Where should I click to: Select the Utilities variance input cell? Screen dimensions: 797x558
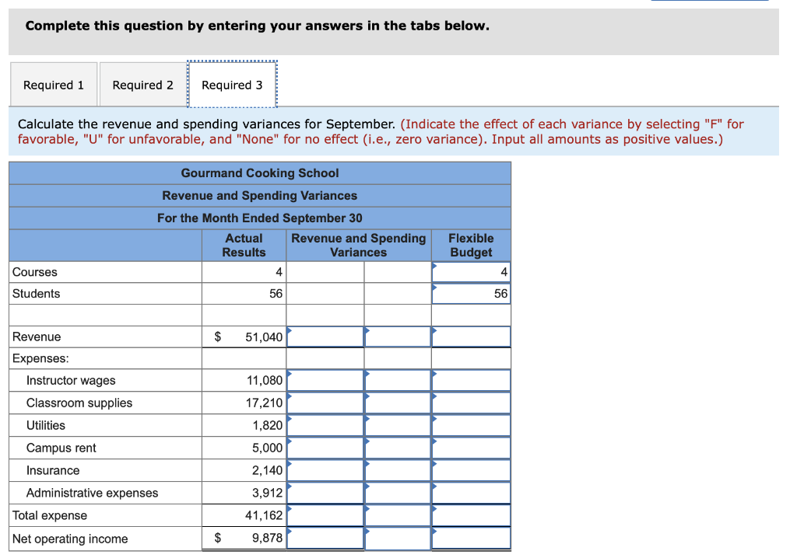click(x=325, y=425)
